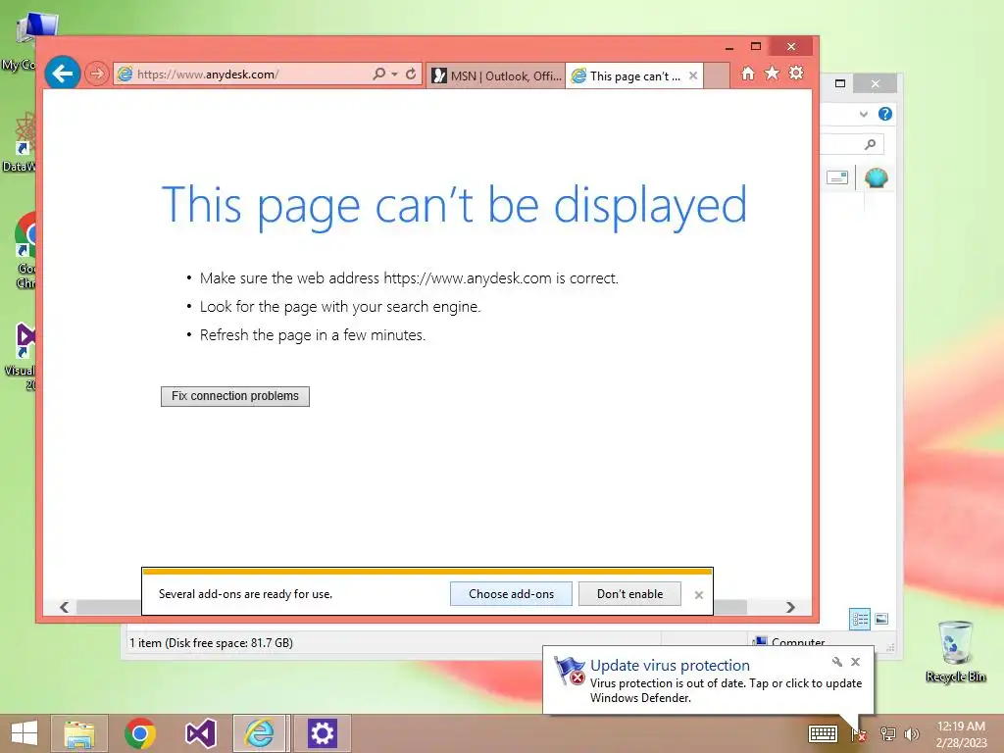Open the Windows Start button
The width and height of the screenshot is (1004, 753).
[x=25, y=733]
